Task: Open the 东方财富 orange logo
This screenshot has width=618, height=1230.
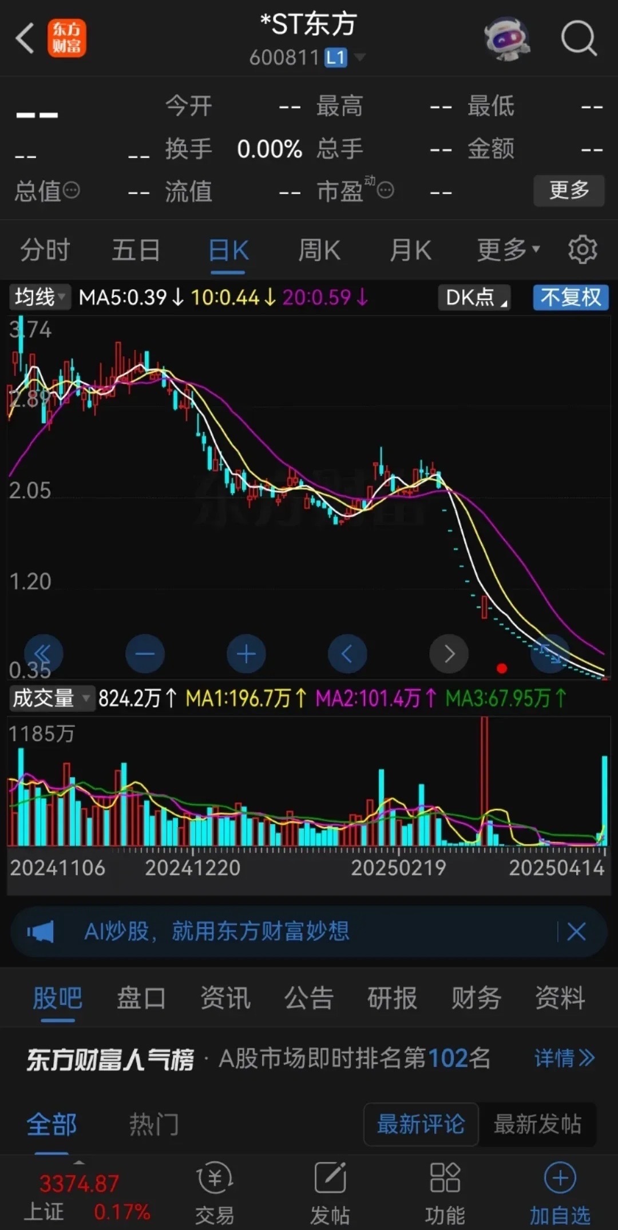Action: coord(67,38)
